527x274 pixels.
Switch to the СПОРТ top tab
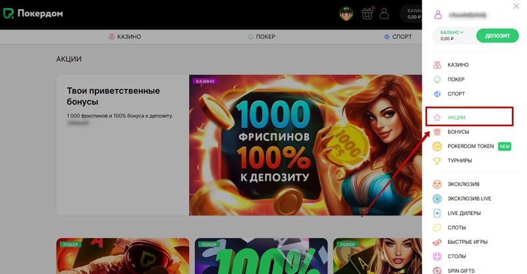click(398, 37)
